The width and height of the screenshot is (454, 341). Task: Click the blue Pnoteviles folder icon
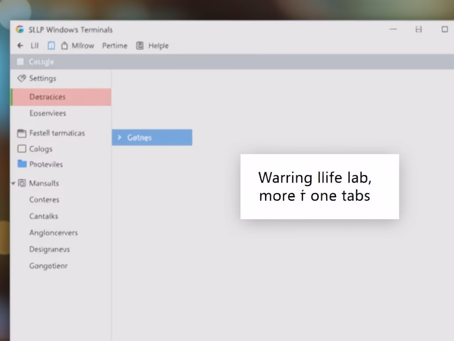point(22,164)
